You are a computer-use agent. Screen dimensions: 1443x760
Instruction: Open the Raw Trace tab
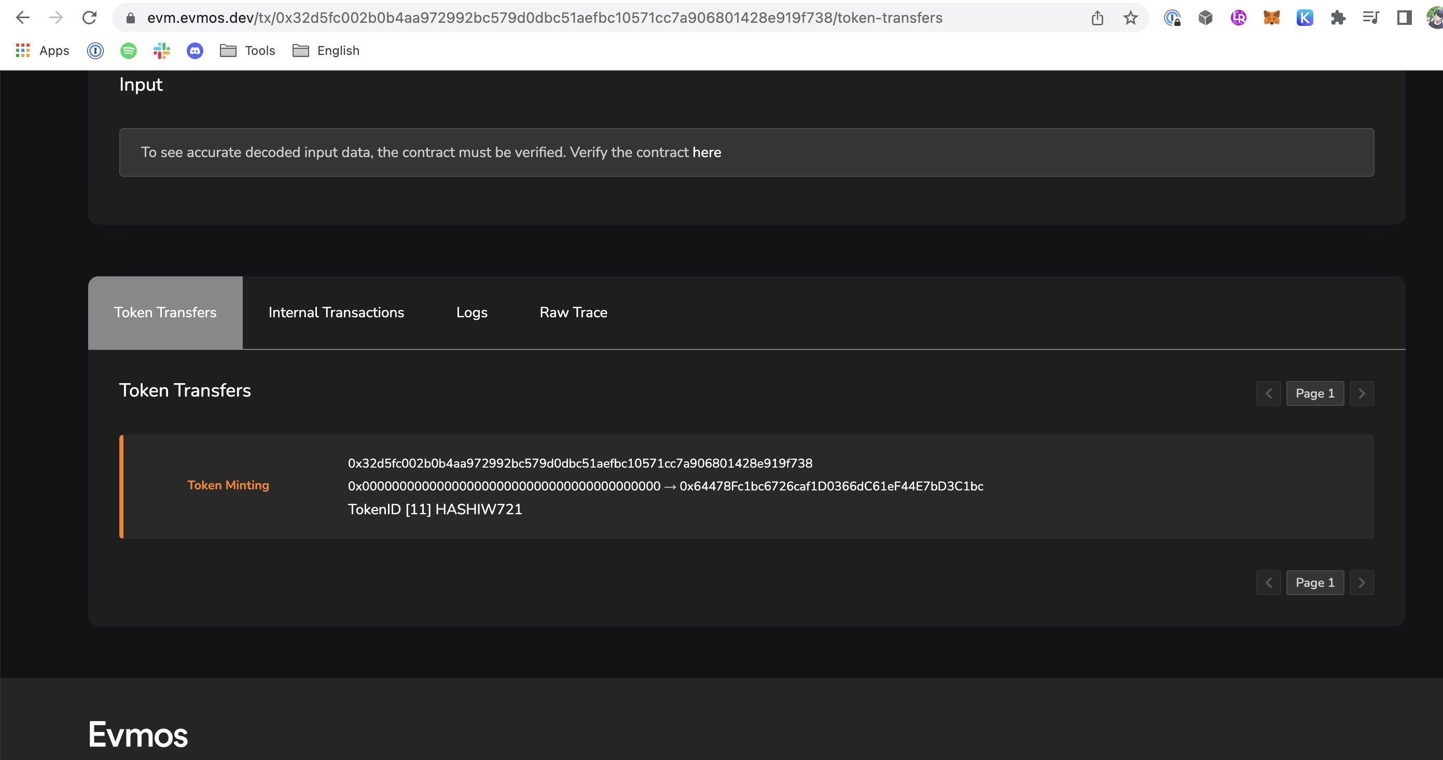point(573,313)
